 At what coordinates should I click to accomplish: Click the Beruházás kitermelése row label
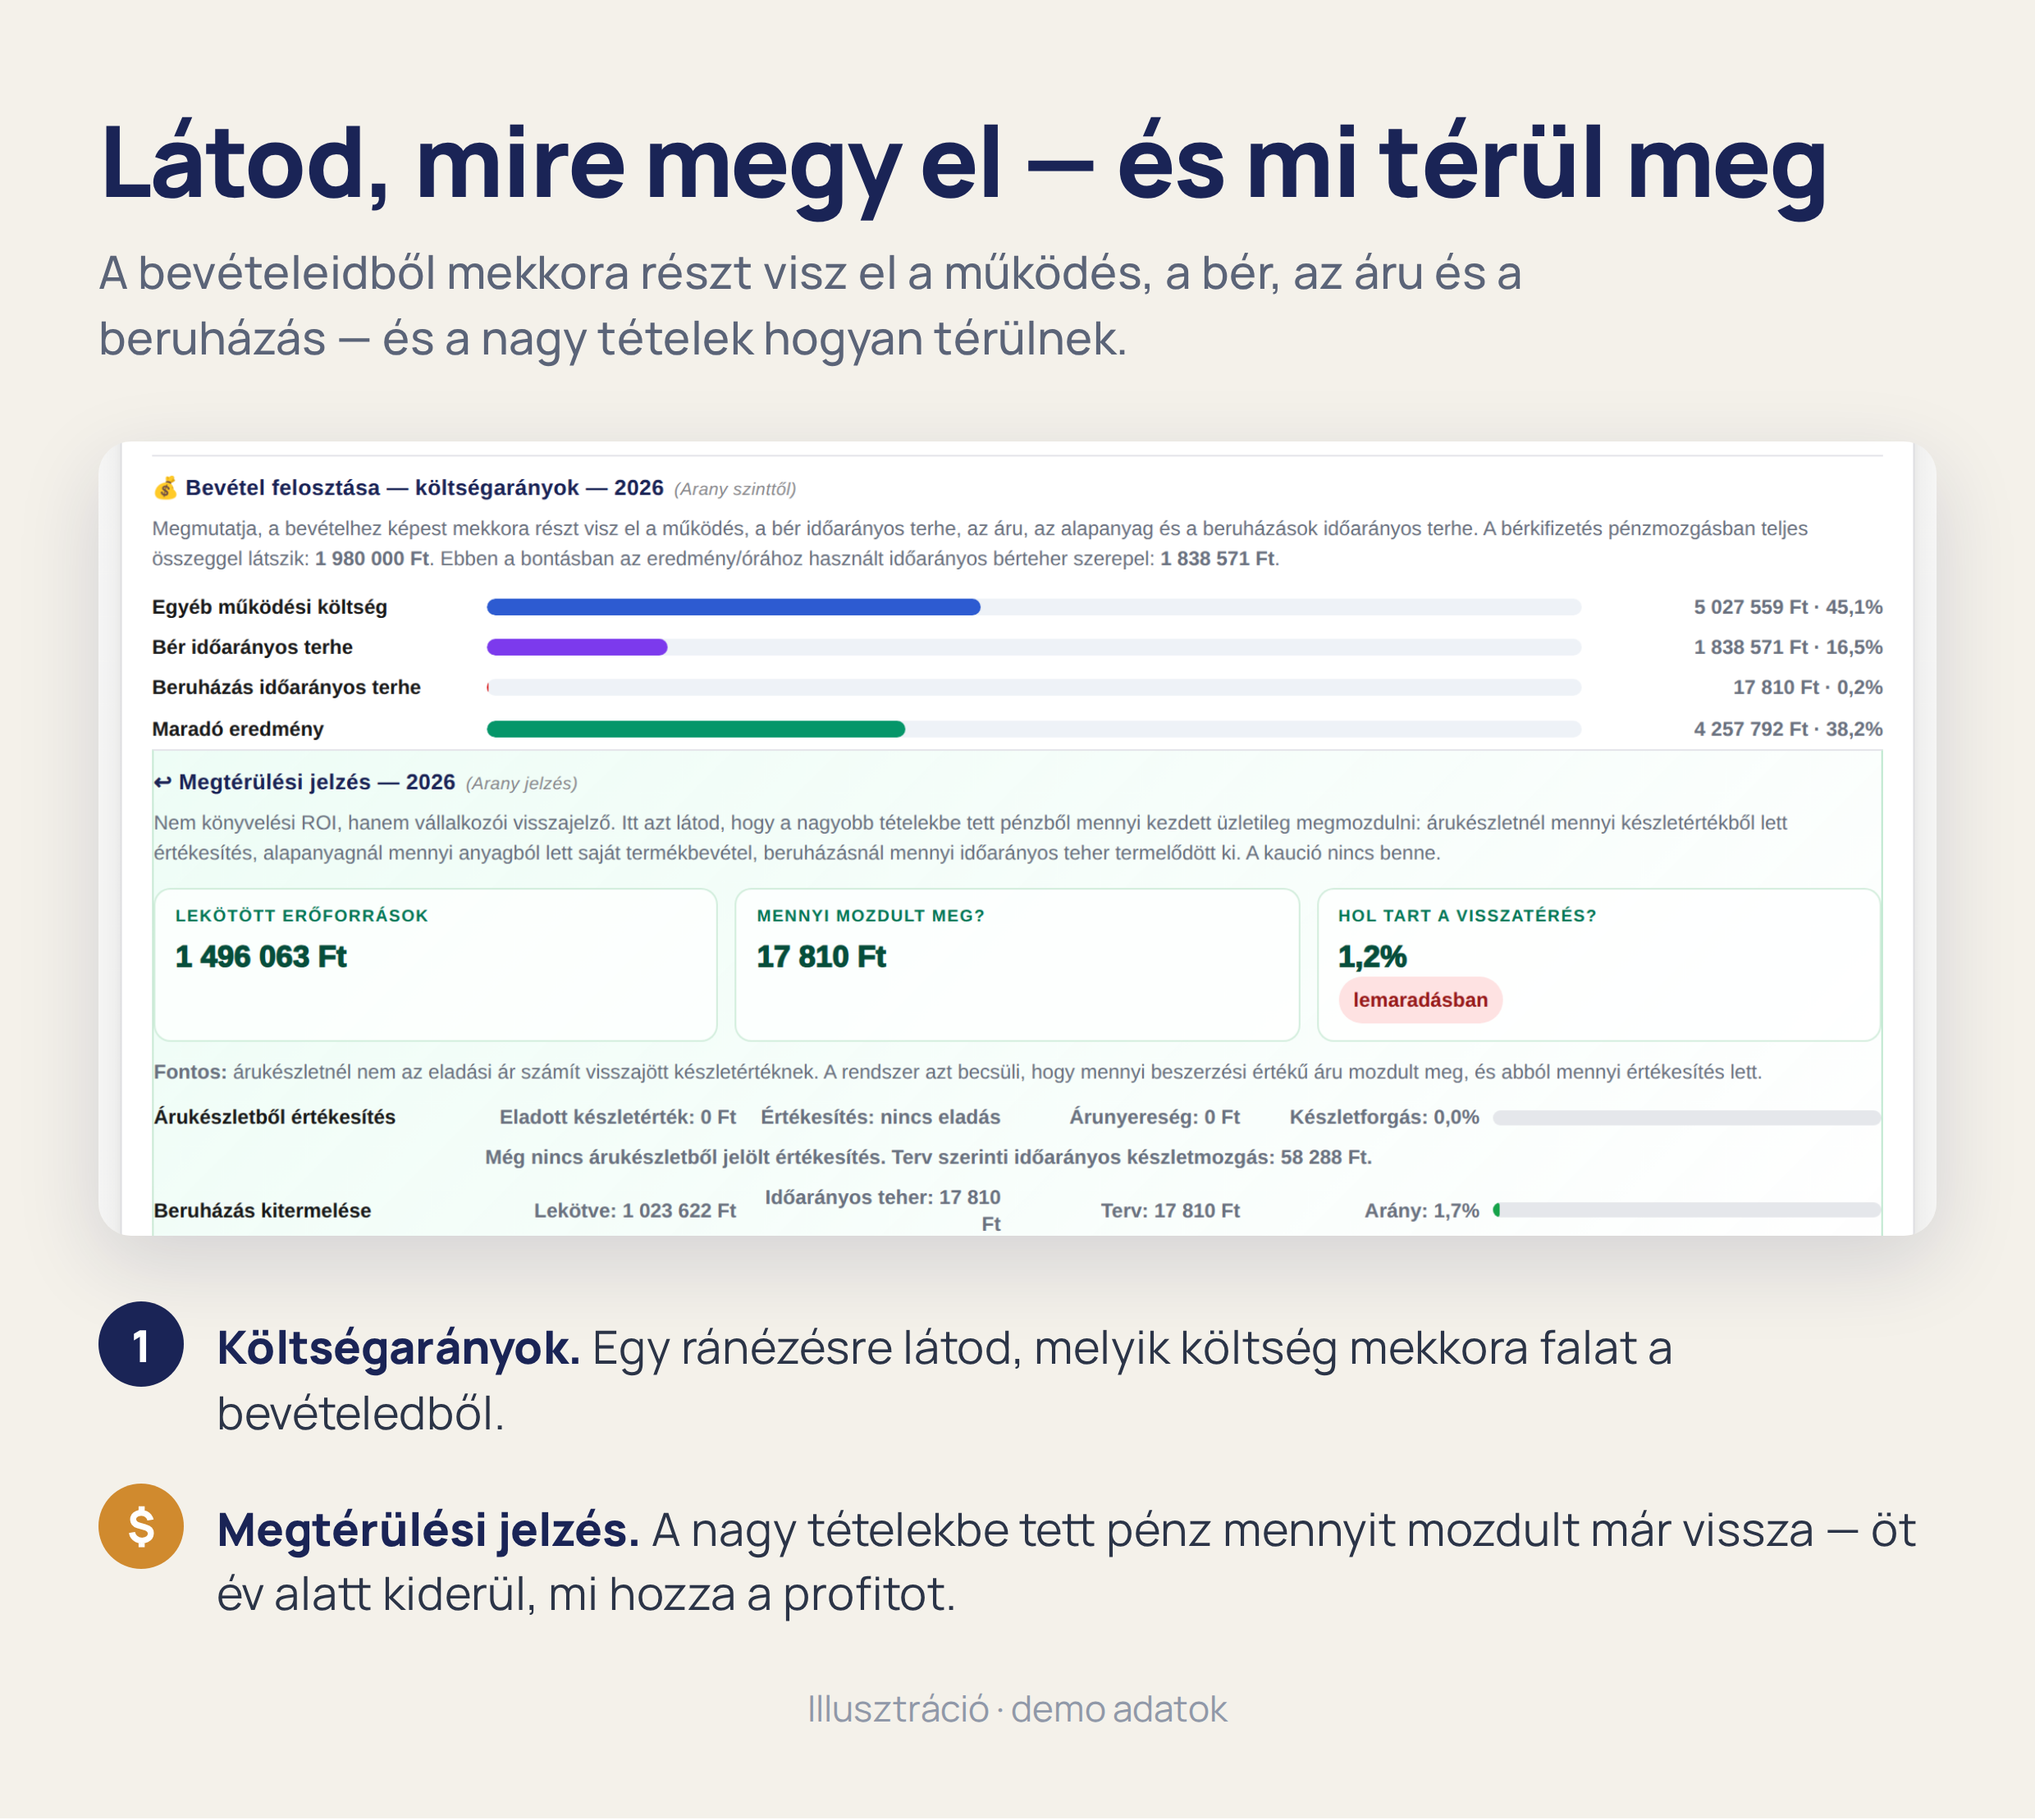click(262, 1210)
